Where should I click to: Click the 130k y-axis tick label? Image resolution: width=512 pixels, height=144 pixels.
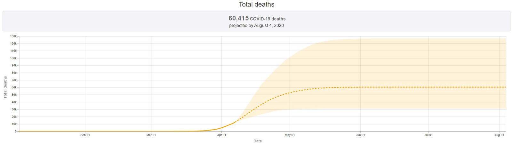[x=13, y=36]
